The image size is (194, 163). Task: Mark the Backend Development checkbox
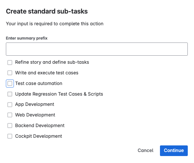pyautogui.click(x=10, y=126)
